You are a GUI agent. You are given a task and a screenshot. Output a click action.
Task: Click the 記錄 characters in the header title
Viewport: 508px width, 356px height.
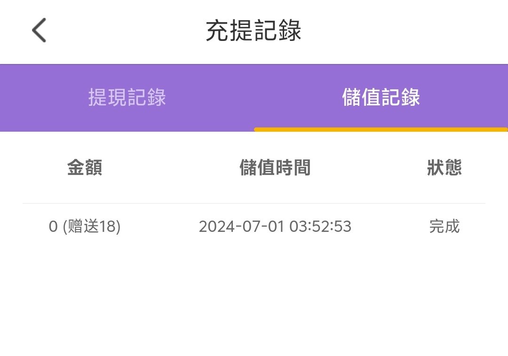click(278, 31)
